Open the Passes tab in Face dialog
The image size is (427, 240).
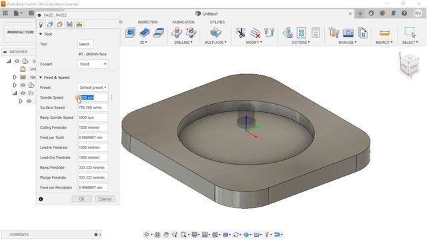69,25
